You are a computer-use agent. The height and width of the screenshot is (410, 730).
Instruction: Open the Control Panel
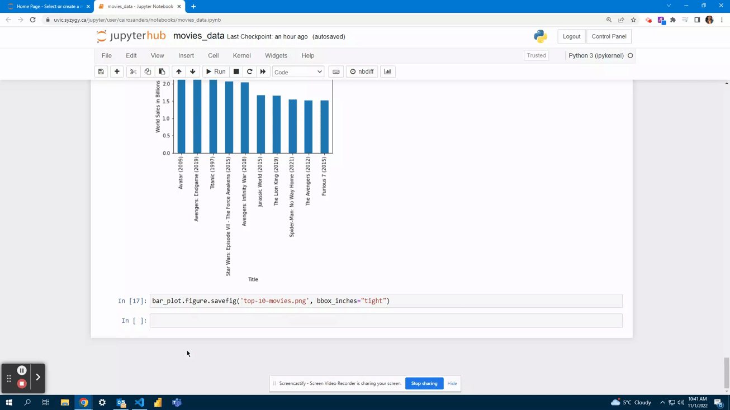click(x=609, y=36)
